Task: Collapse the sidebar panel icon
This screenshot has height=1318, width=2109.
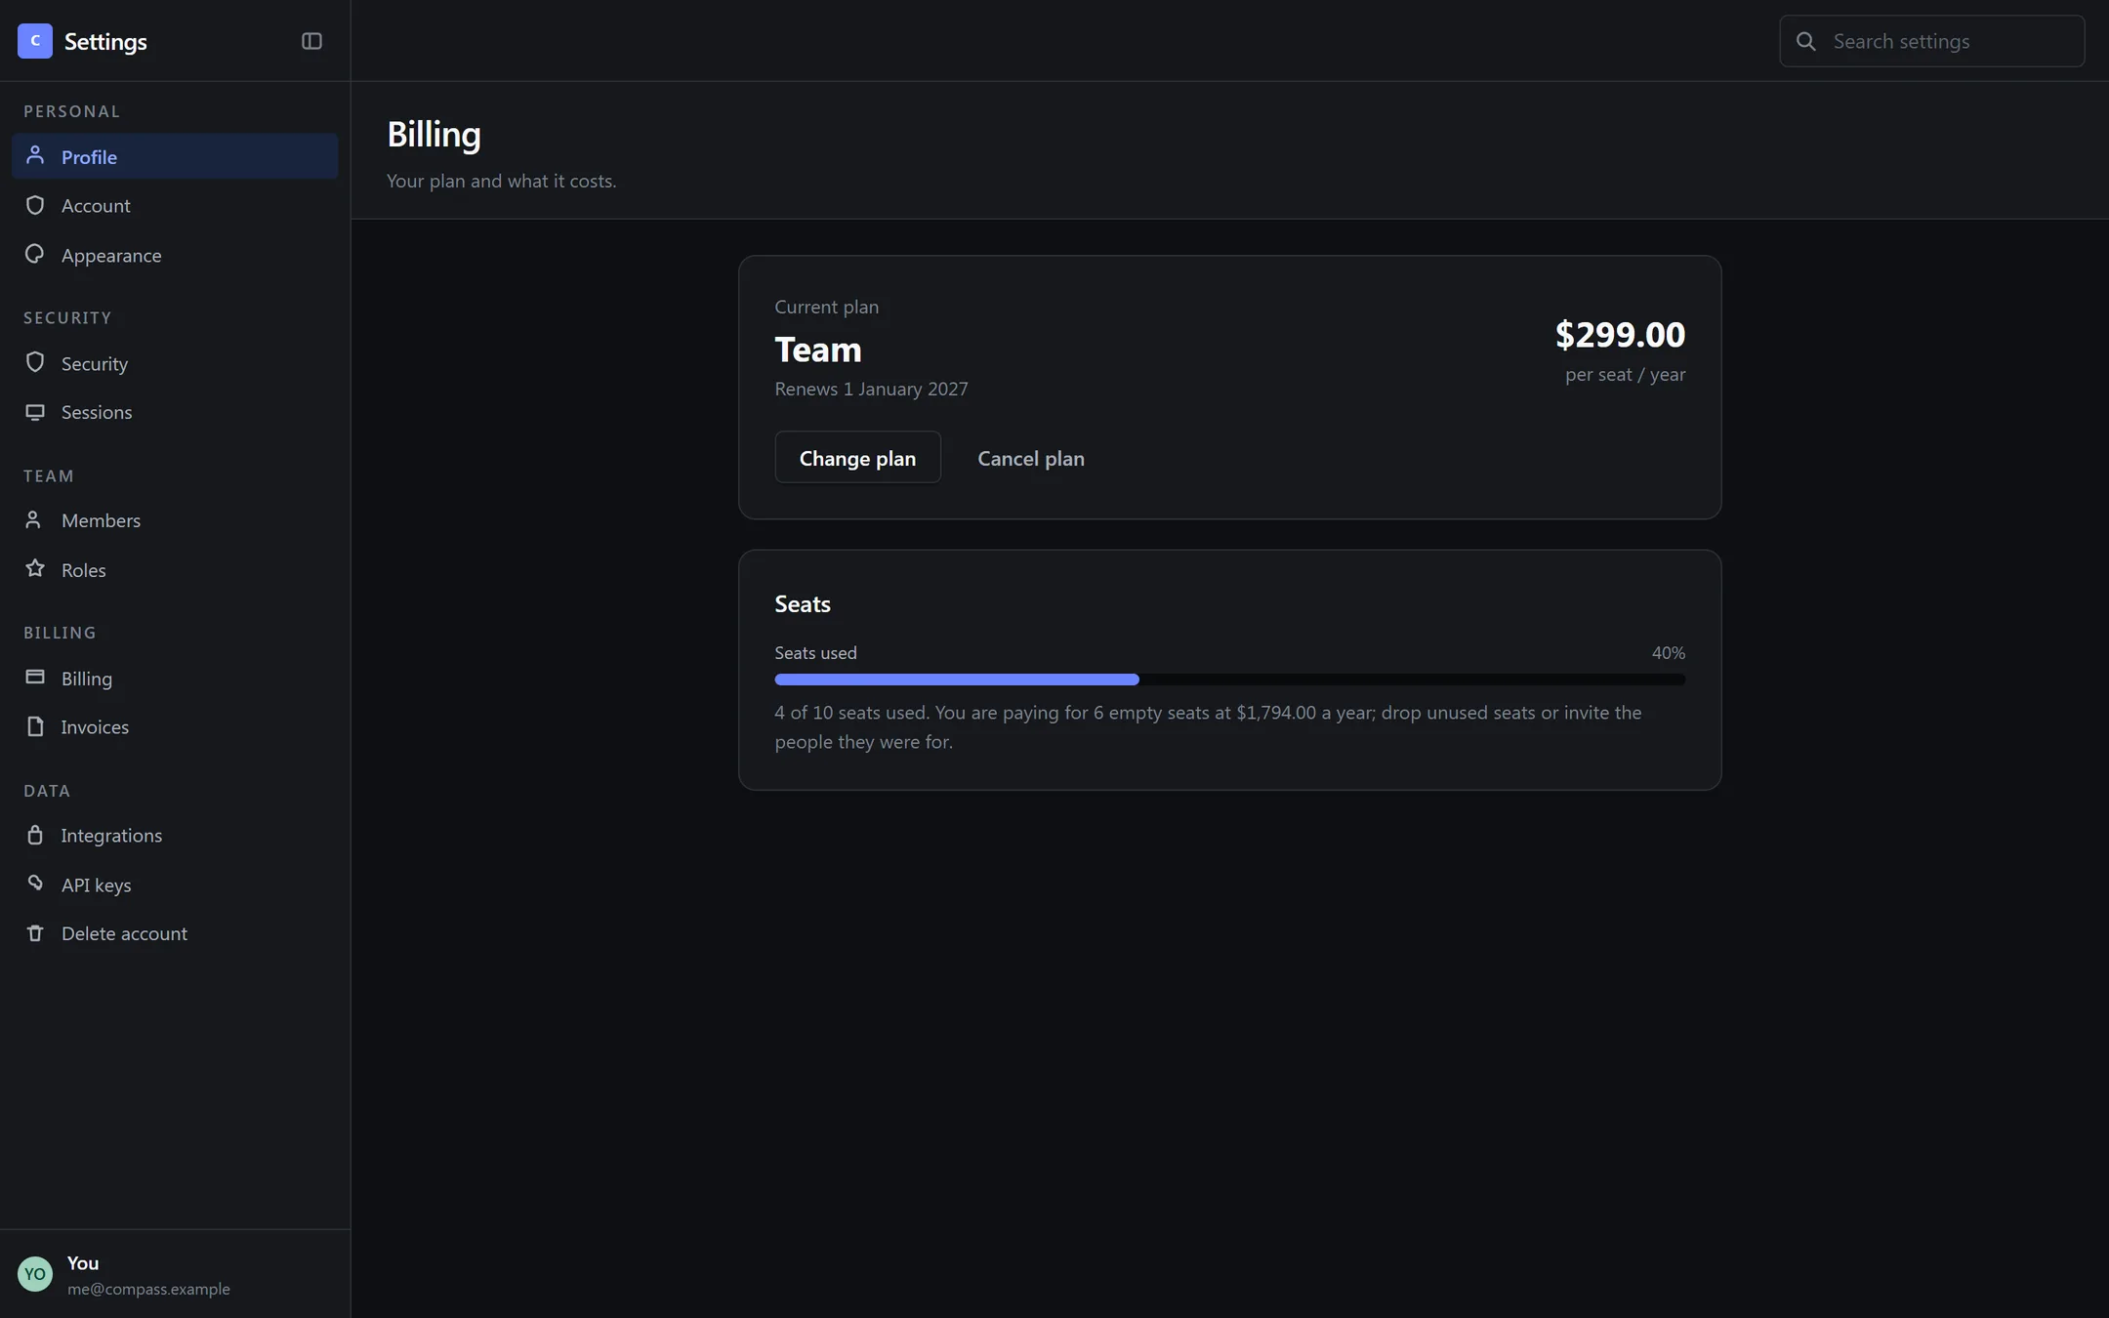Action: click(311, 41)
